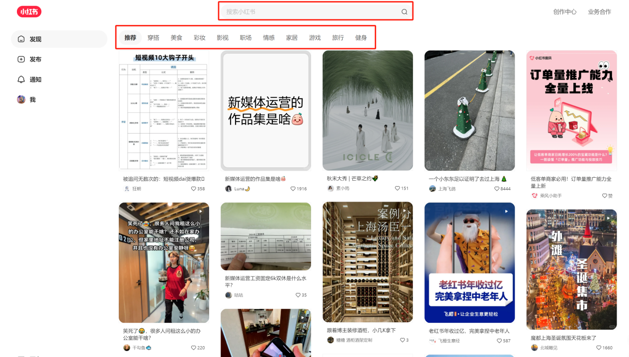Open the 工资条 photo thumbnail
The image size is (629, 357).
pos(266,236)
